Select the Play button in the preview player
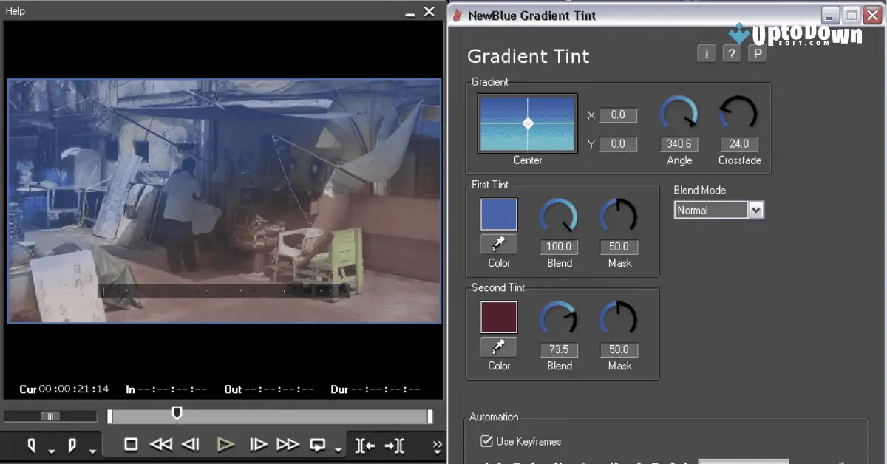Image resolution: width=887 pixels, height=464 pixels. 227,444
